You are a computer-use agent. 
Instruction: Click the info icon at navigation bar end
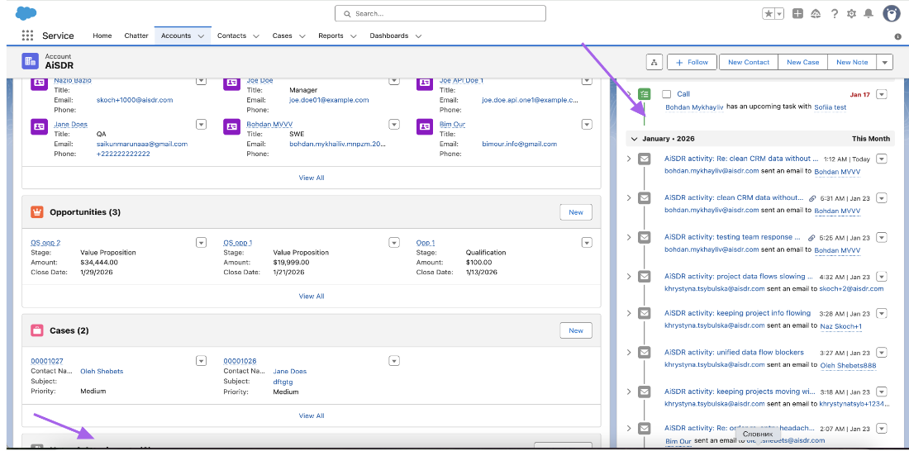tap(897, 36)
